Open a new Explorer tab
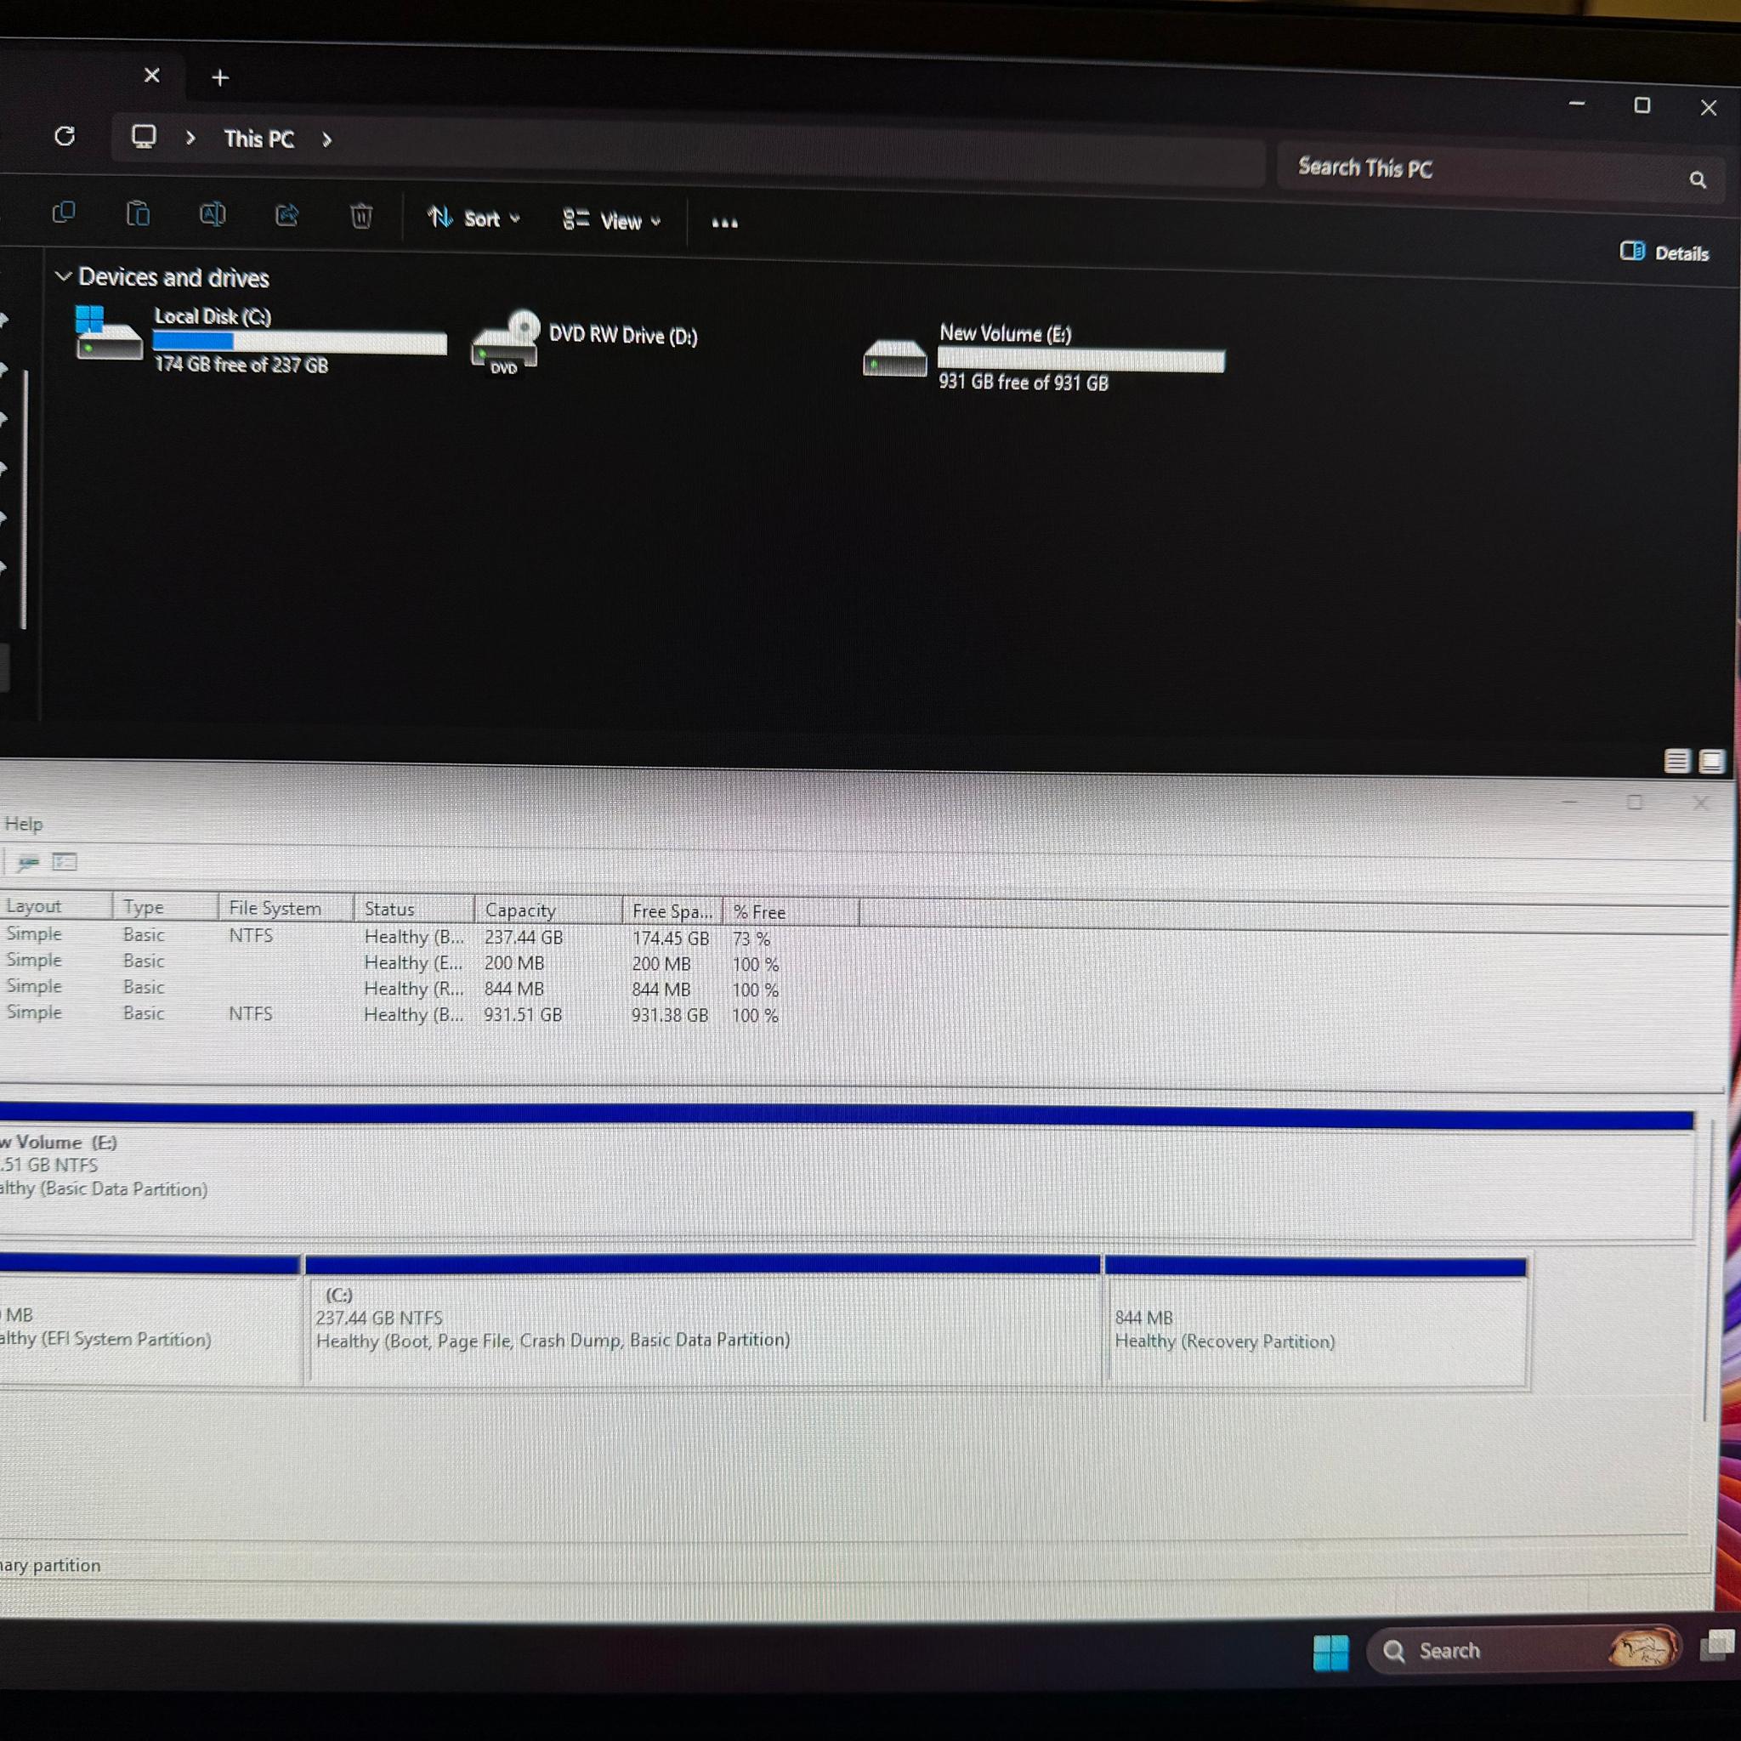This screenshot has width=1741, height=1741. (220, 78)
